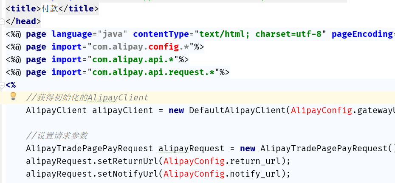Place cursor in the 付款 title text

(50, 9)
